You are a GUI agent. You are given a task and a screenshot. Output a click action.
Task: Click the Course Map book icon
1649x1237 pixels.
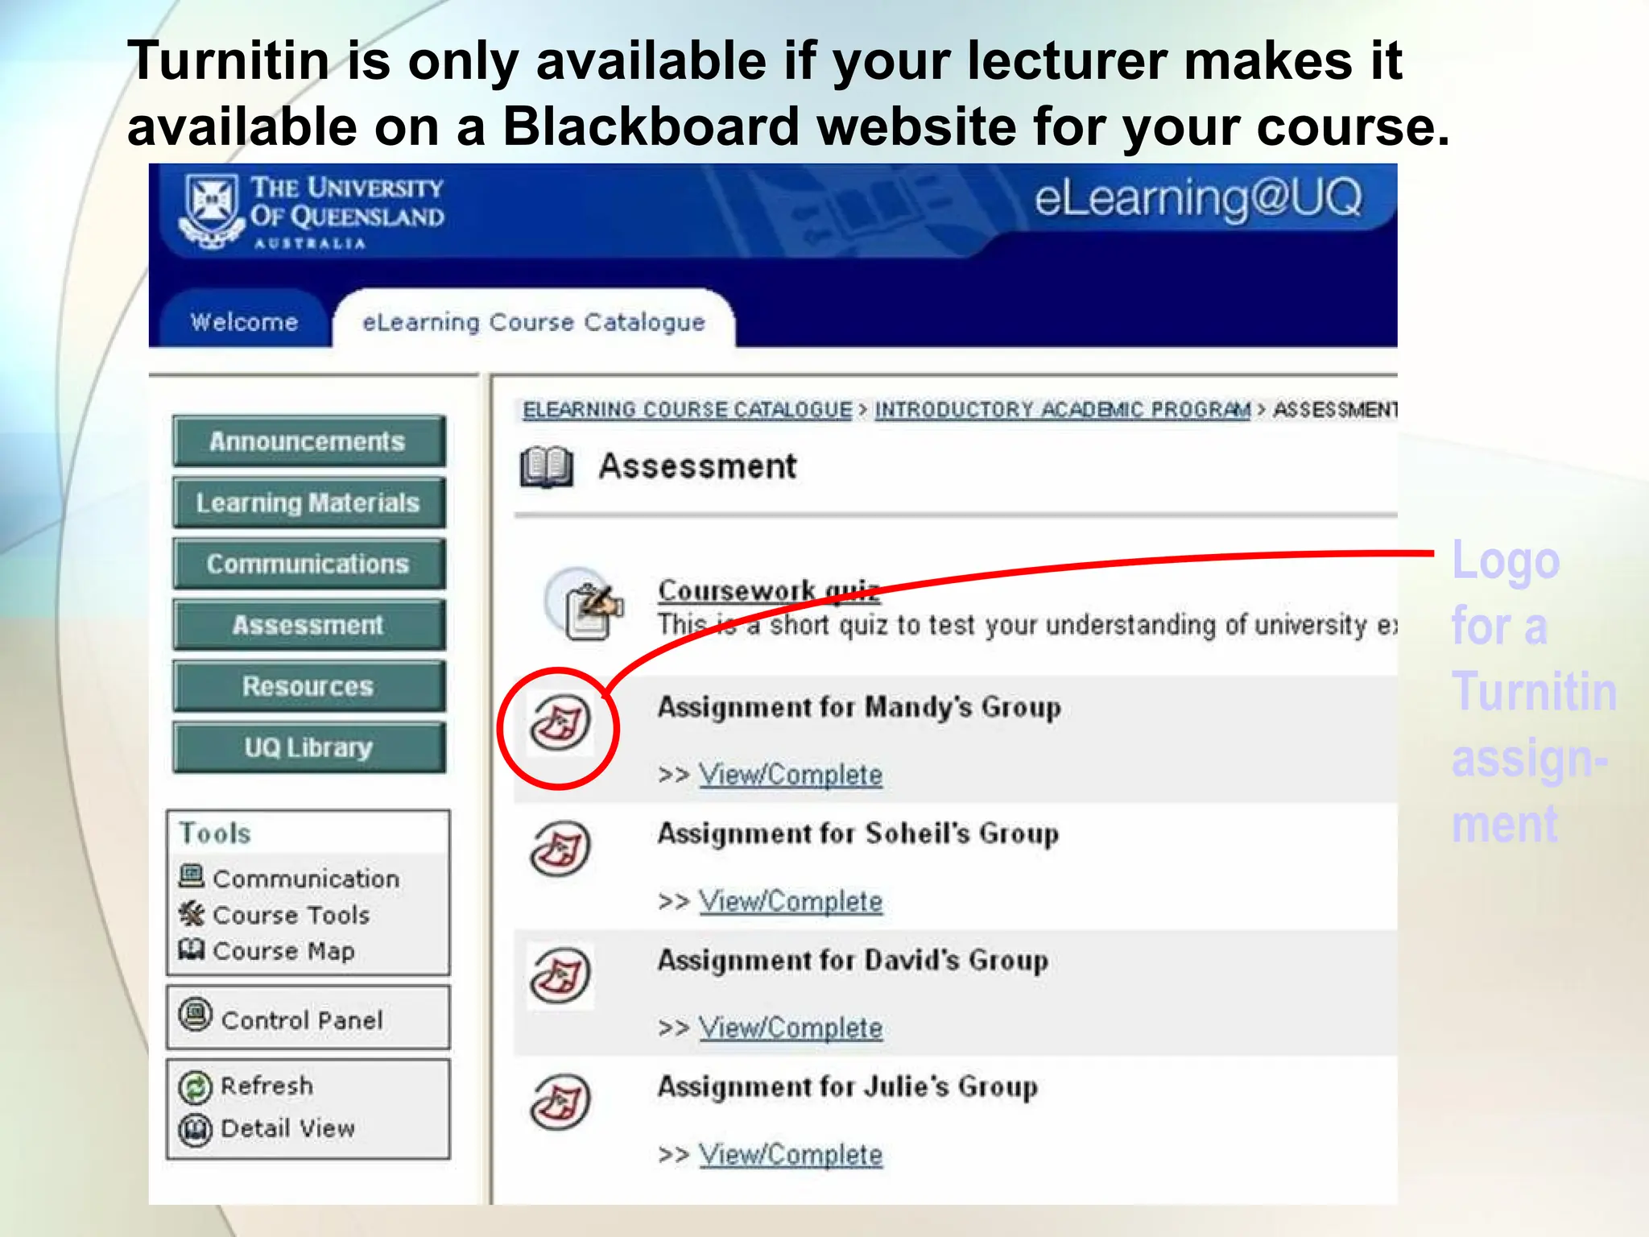(192, 949)
